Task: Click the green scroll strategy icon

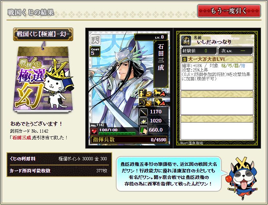Action: 143,130
